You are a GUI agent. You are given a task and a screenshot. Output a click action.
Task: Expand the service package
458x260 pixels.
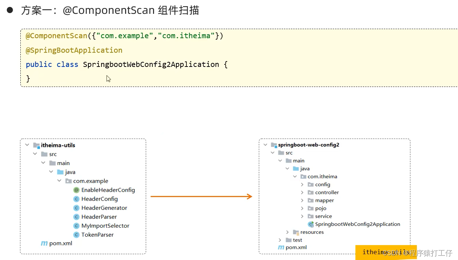[302, 216]
